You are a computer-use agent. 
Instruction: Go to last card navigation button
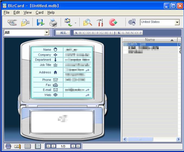pos(78,146)
